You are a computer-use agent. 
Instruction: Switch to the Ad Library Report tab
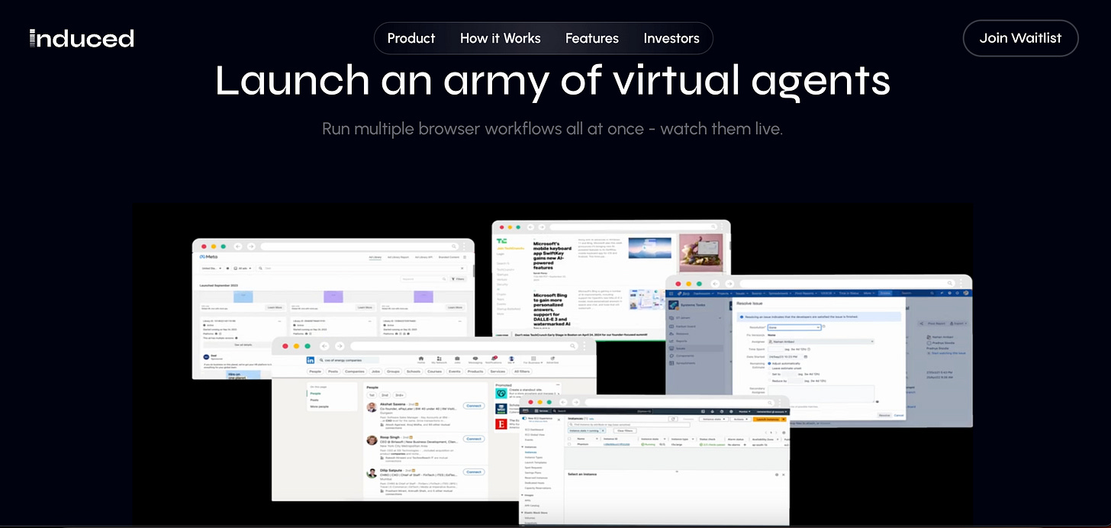point(398,257)
